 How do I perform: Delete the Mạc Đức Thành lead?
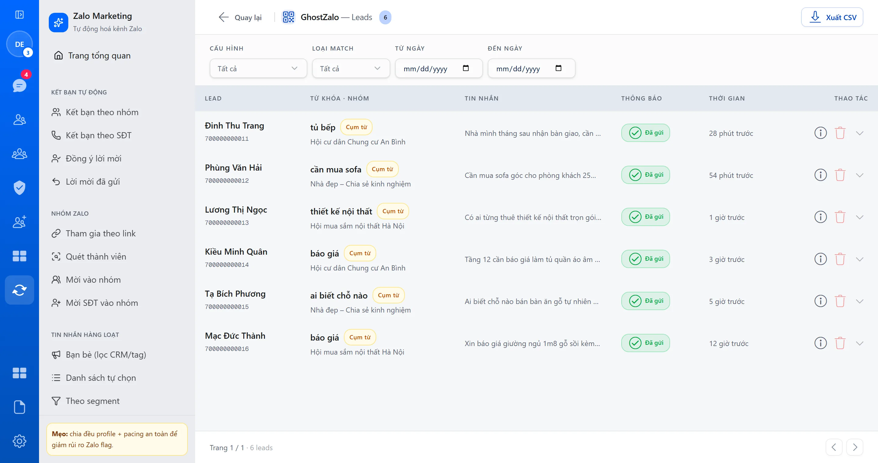(840, 343)
